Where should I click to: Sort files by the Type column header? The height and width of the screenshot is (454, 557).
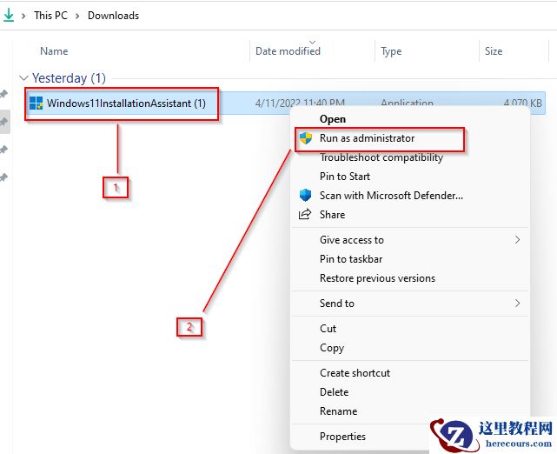[391, 51]
